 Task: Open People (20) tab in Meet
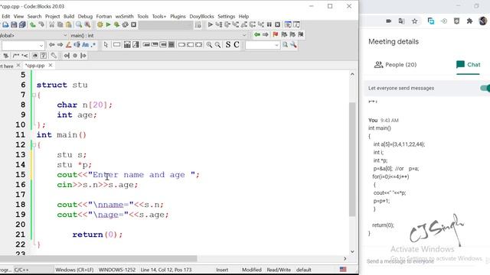(395, 64)
